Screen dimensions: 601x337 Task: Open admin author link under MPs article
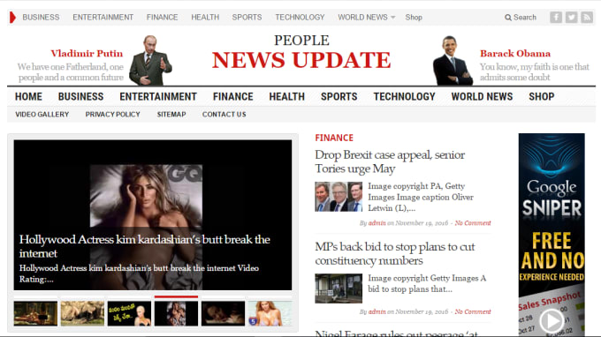tap(377, 311)
